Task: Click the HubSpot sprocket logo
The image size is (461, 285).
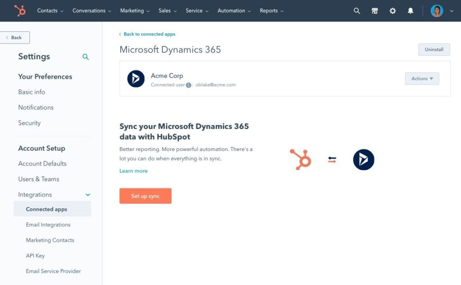Action: point(21,10)
